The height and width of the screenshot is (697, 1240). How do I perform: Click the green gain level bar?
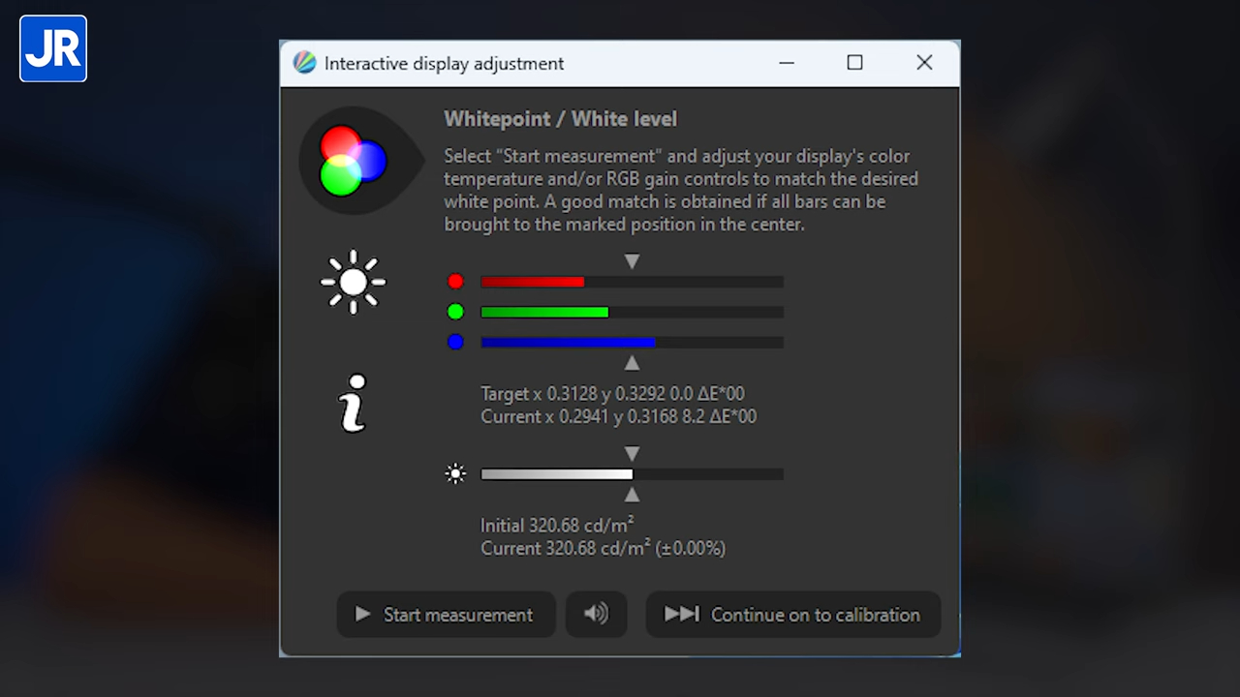tap(632, 312)
